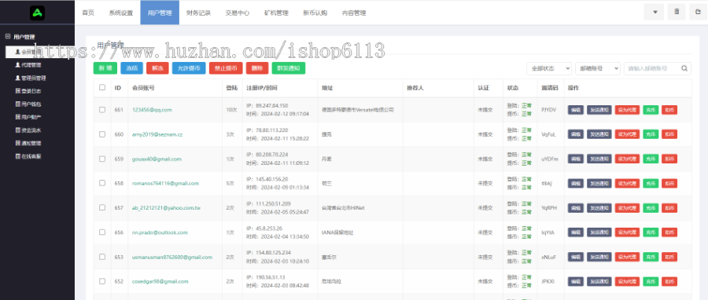
Task: Open the 交易中心 nav tab
Action: [x=237, y=13]
